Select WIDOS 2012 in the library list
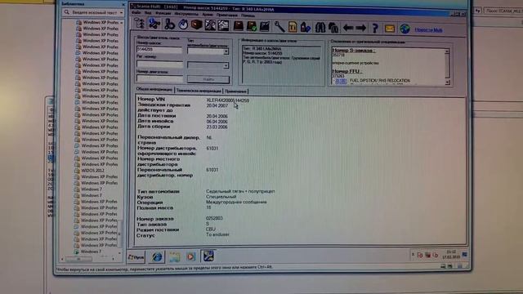The width and height of the screenshot is (523, 294). (x=93, y=171)
